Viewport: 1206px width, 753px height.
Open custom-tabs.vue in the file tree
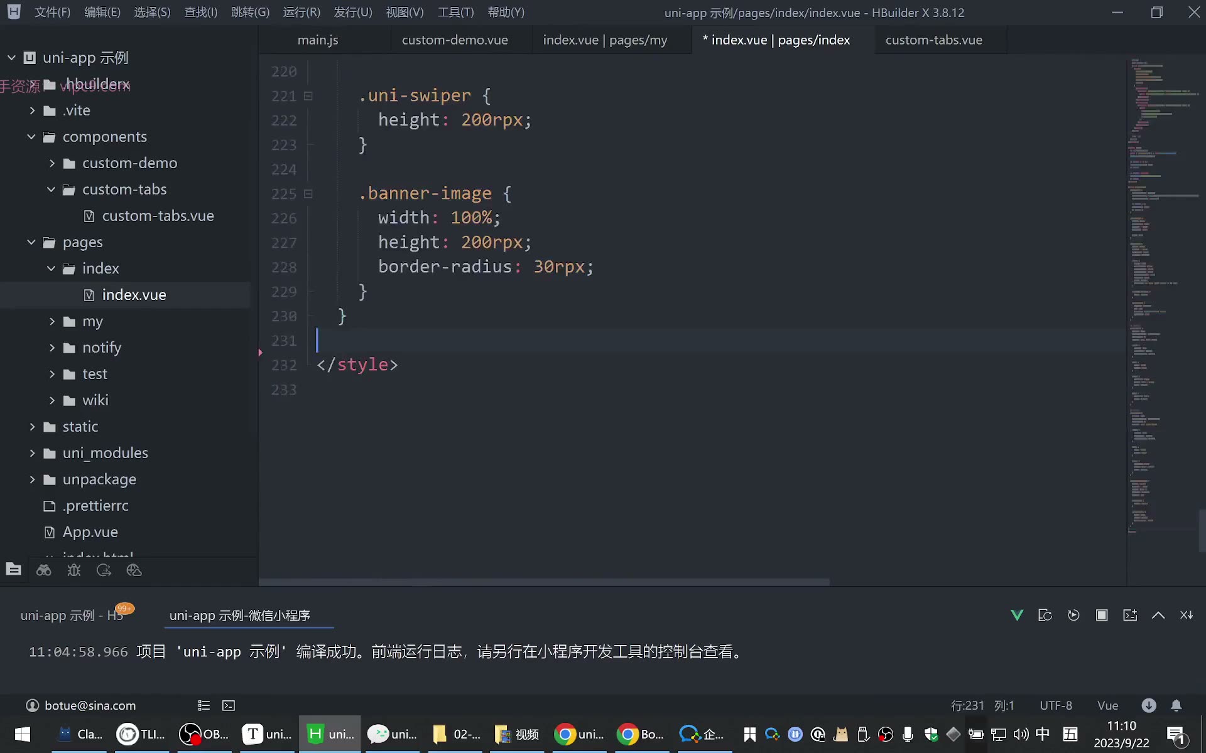click(x=158, y=216)
